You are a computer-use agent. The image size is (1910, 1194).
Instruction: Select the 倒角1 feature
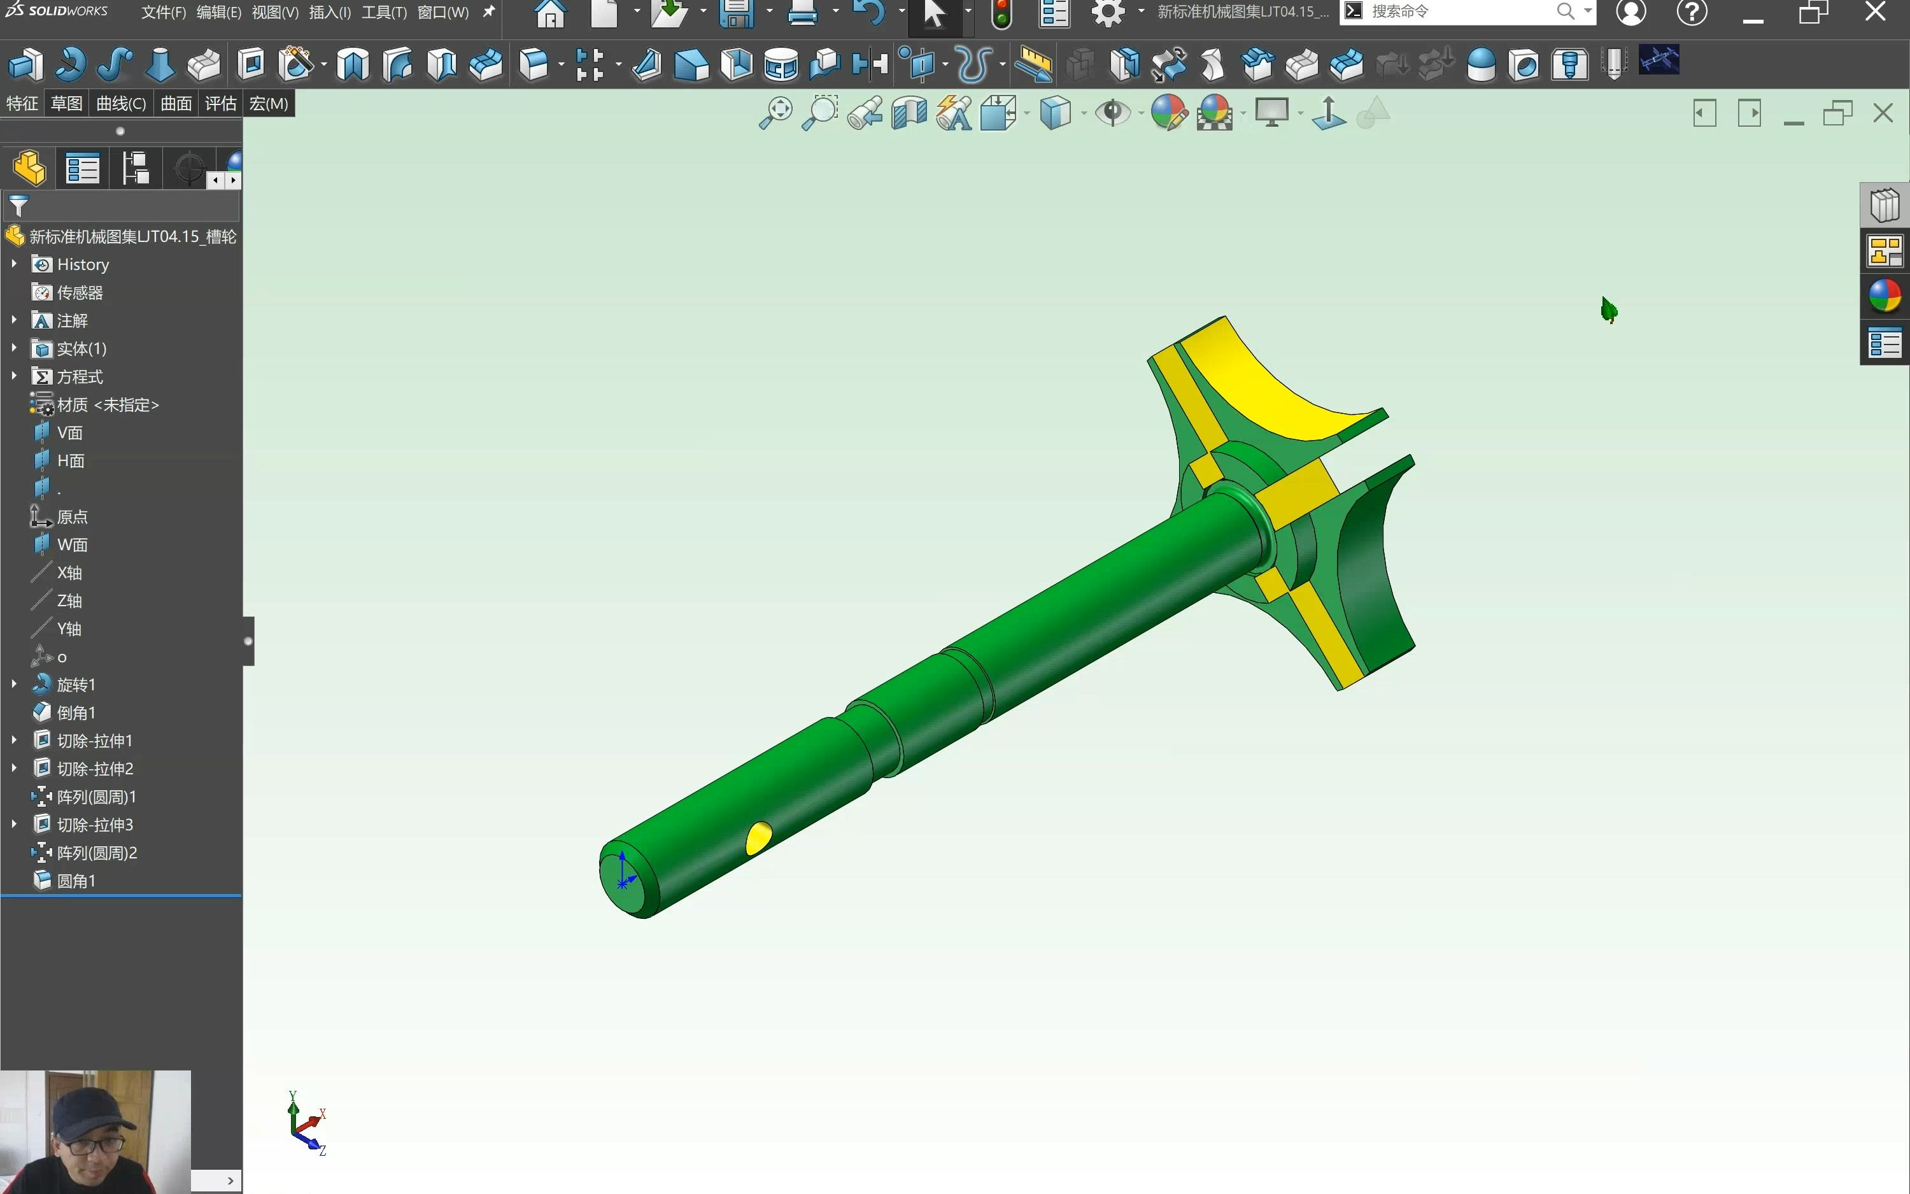pyautogui.click(x=64, y=713)
